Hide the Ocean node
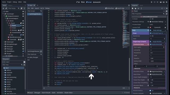The image size is (170, 95). point(23,28)
